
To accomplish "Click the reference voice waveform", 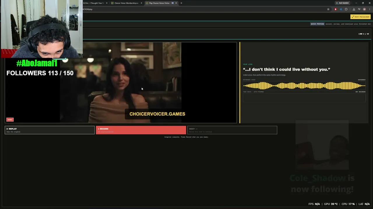I will pyautogui.click(x=304, y=86).
